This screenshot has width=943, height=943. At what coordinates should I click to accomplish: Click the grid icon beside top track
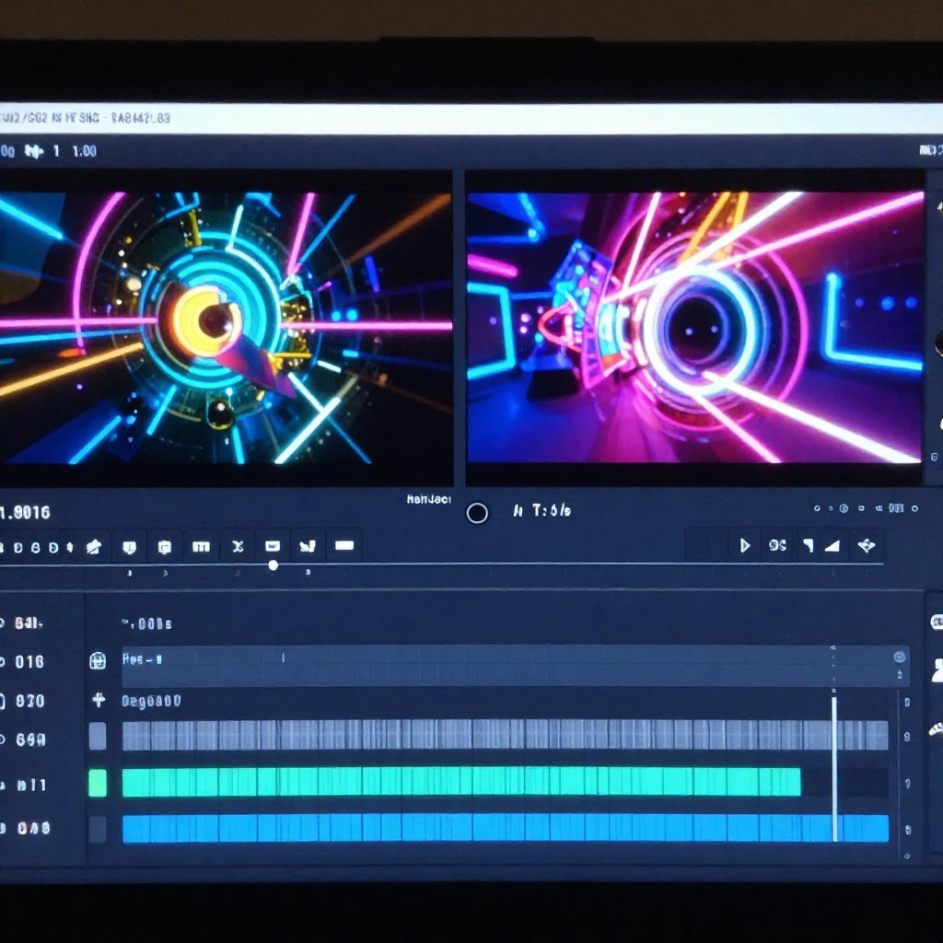coord(98,660)
